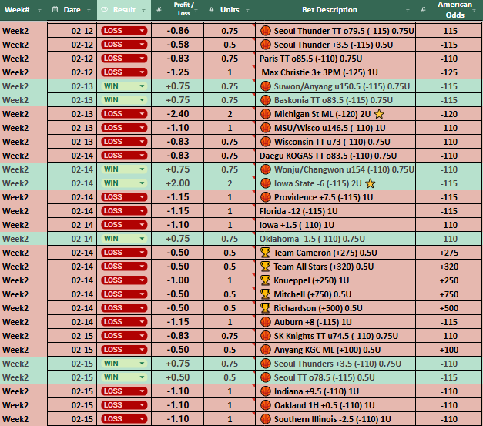Click trophy icon beside Team Cameron
The width and height of the screenshot is (483, 426).
click(265, 253)
